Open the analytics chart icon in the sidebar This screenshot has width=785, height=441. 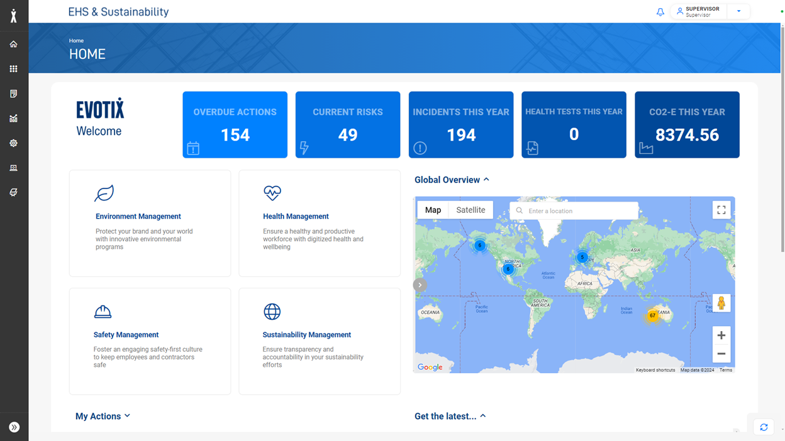point(13,118)
